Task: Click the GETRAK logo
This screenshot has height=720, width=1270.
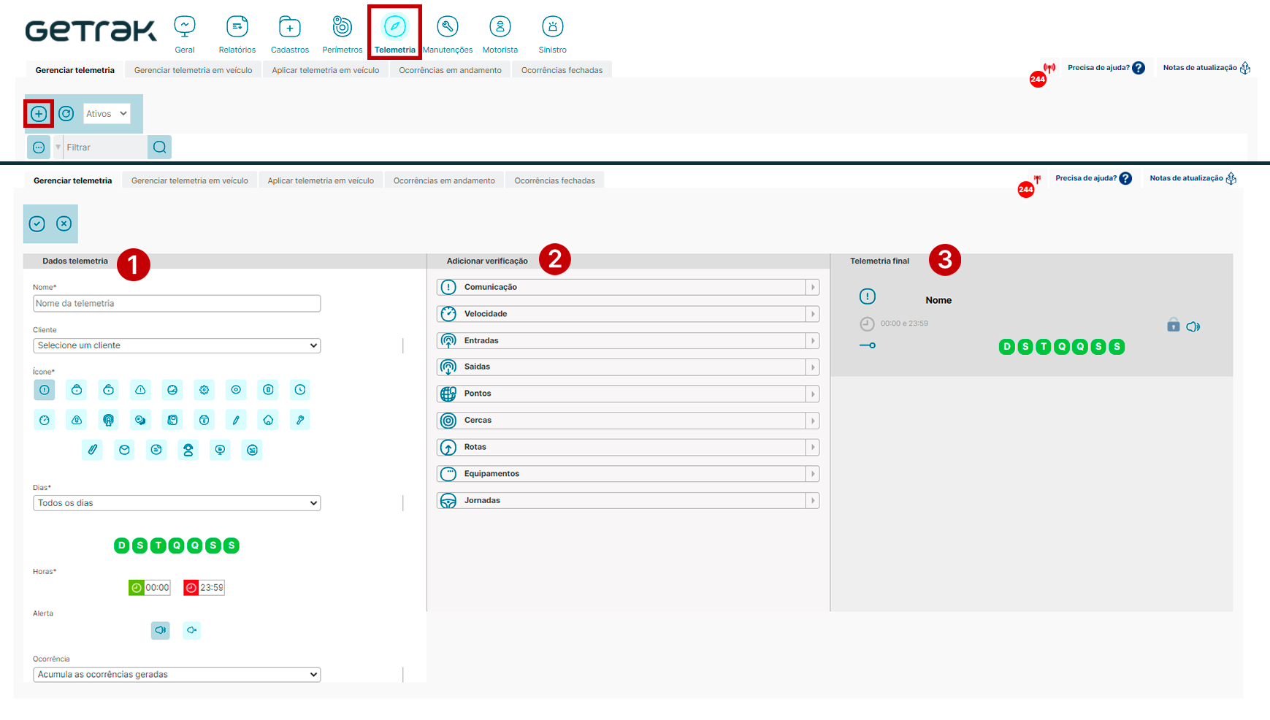Action: pyautogui.click(x=91, y=31)
